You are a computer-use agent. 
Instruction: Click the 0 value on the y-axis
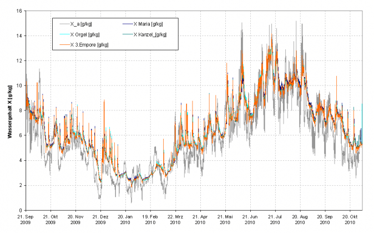click(20, 210)
